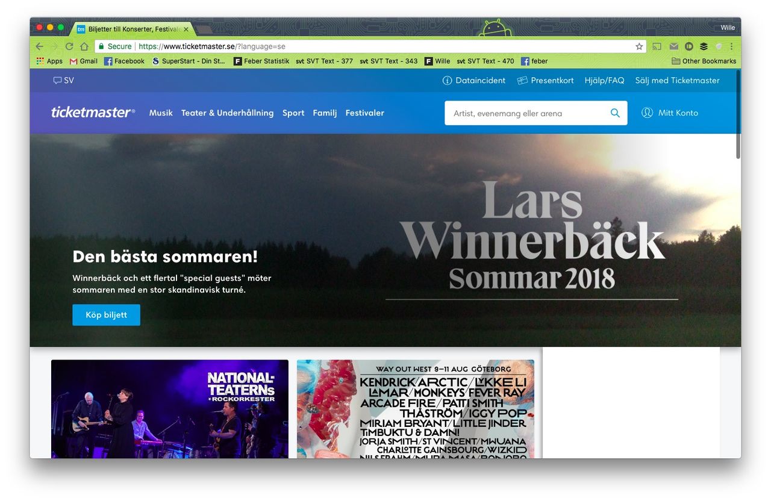This screenshot has width=771, height=501.
Task: Open the Sport menu
Action: (x=293, y=113)
